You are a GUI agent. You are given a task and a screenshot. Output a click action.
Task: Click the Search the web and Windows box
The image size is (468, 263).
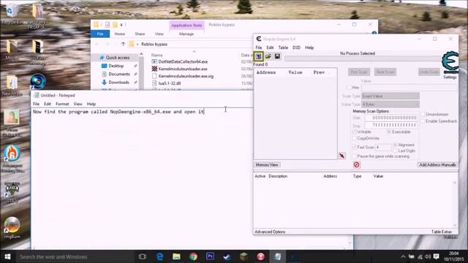pyautogui.click(x=75, y=256)
